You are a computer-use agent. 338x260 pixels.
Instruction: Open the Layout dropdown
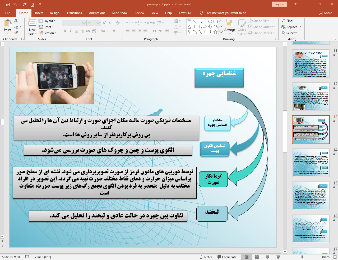click(x=47, y=21)
